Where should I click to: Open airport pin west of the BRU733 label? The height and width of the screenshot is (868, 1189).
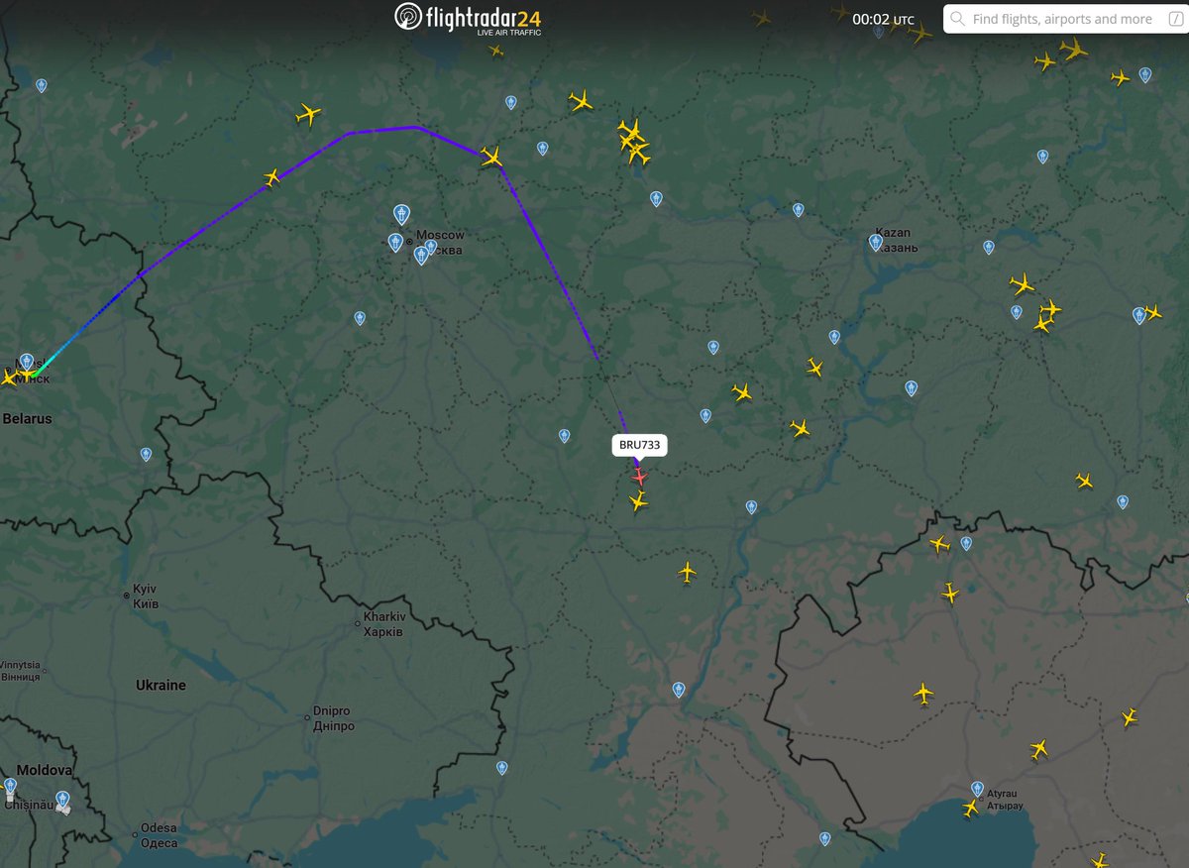pyautogui.click(x=564, y=435)
